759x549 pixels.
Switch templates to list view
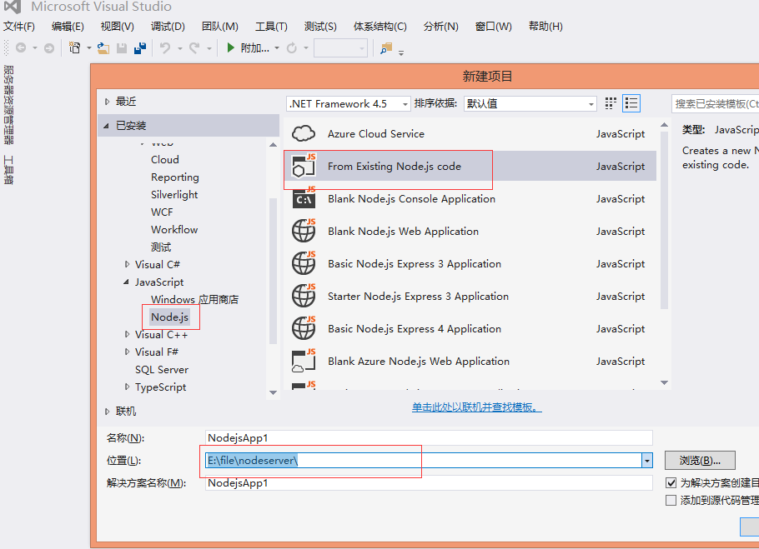tap(631, 103)
